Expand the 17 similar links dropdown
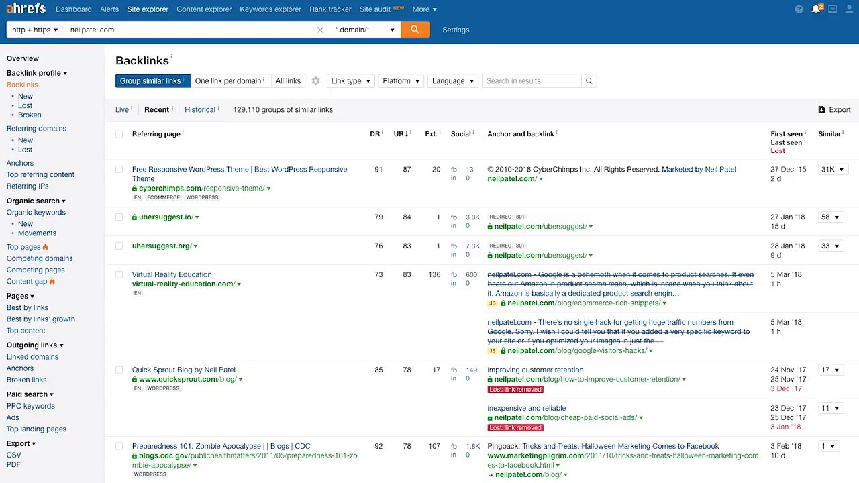Viewport: 859px width, 483px height. pyautogui.click(x=830, y=370)
